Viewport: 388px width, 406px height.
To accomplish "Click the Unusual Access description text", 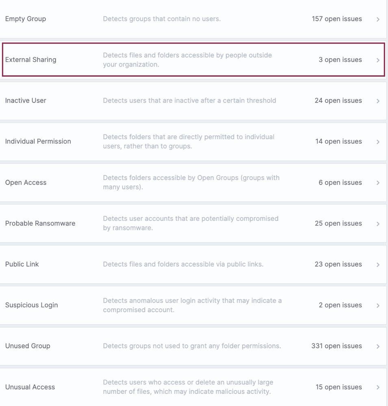I will [188, 387].
